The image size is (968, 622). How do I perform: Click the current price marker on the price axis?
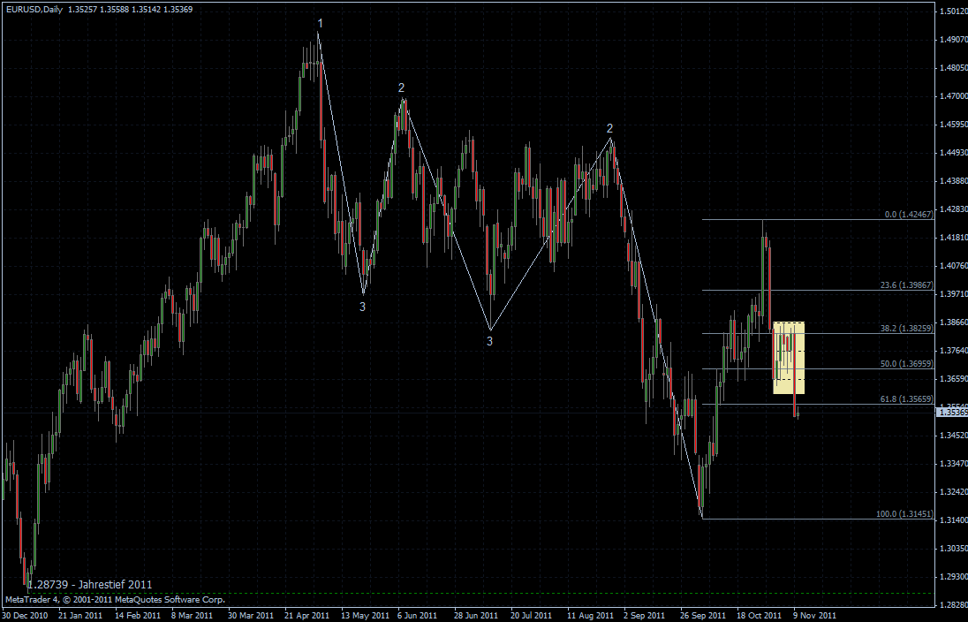pos(952,413)
